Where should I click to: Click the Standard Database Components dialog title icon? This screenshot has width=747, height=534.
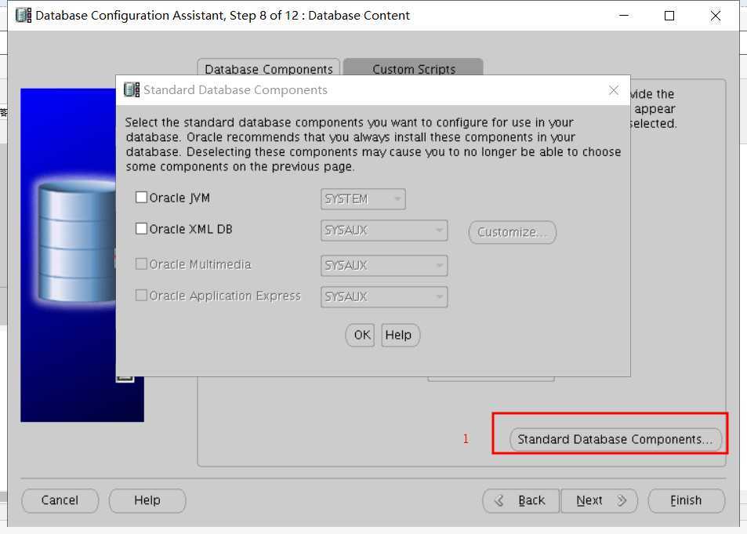click(x=132, y=89)
